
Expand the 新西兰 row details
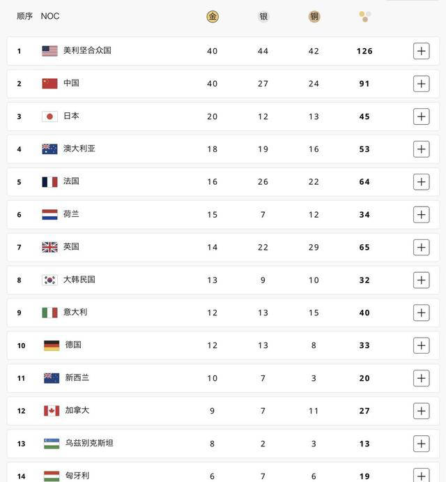point(421,378)
